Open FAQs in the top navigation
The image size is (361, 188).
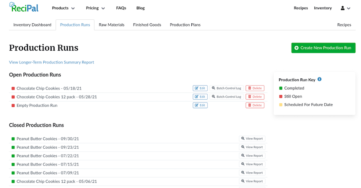click(121, 8)
